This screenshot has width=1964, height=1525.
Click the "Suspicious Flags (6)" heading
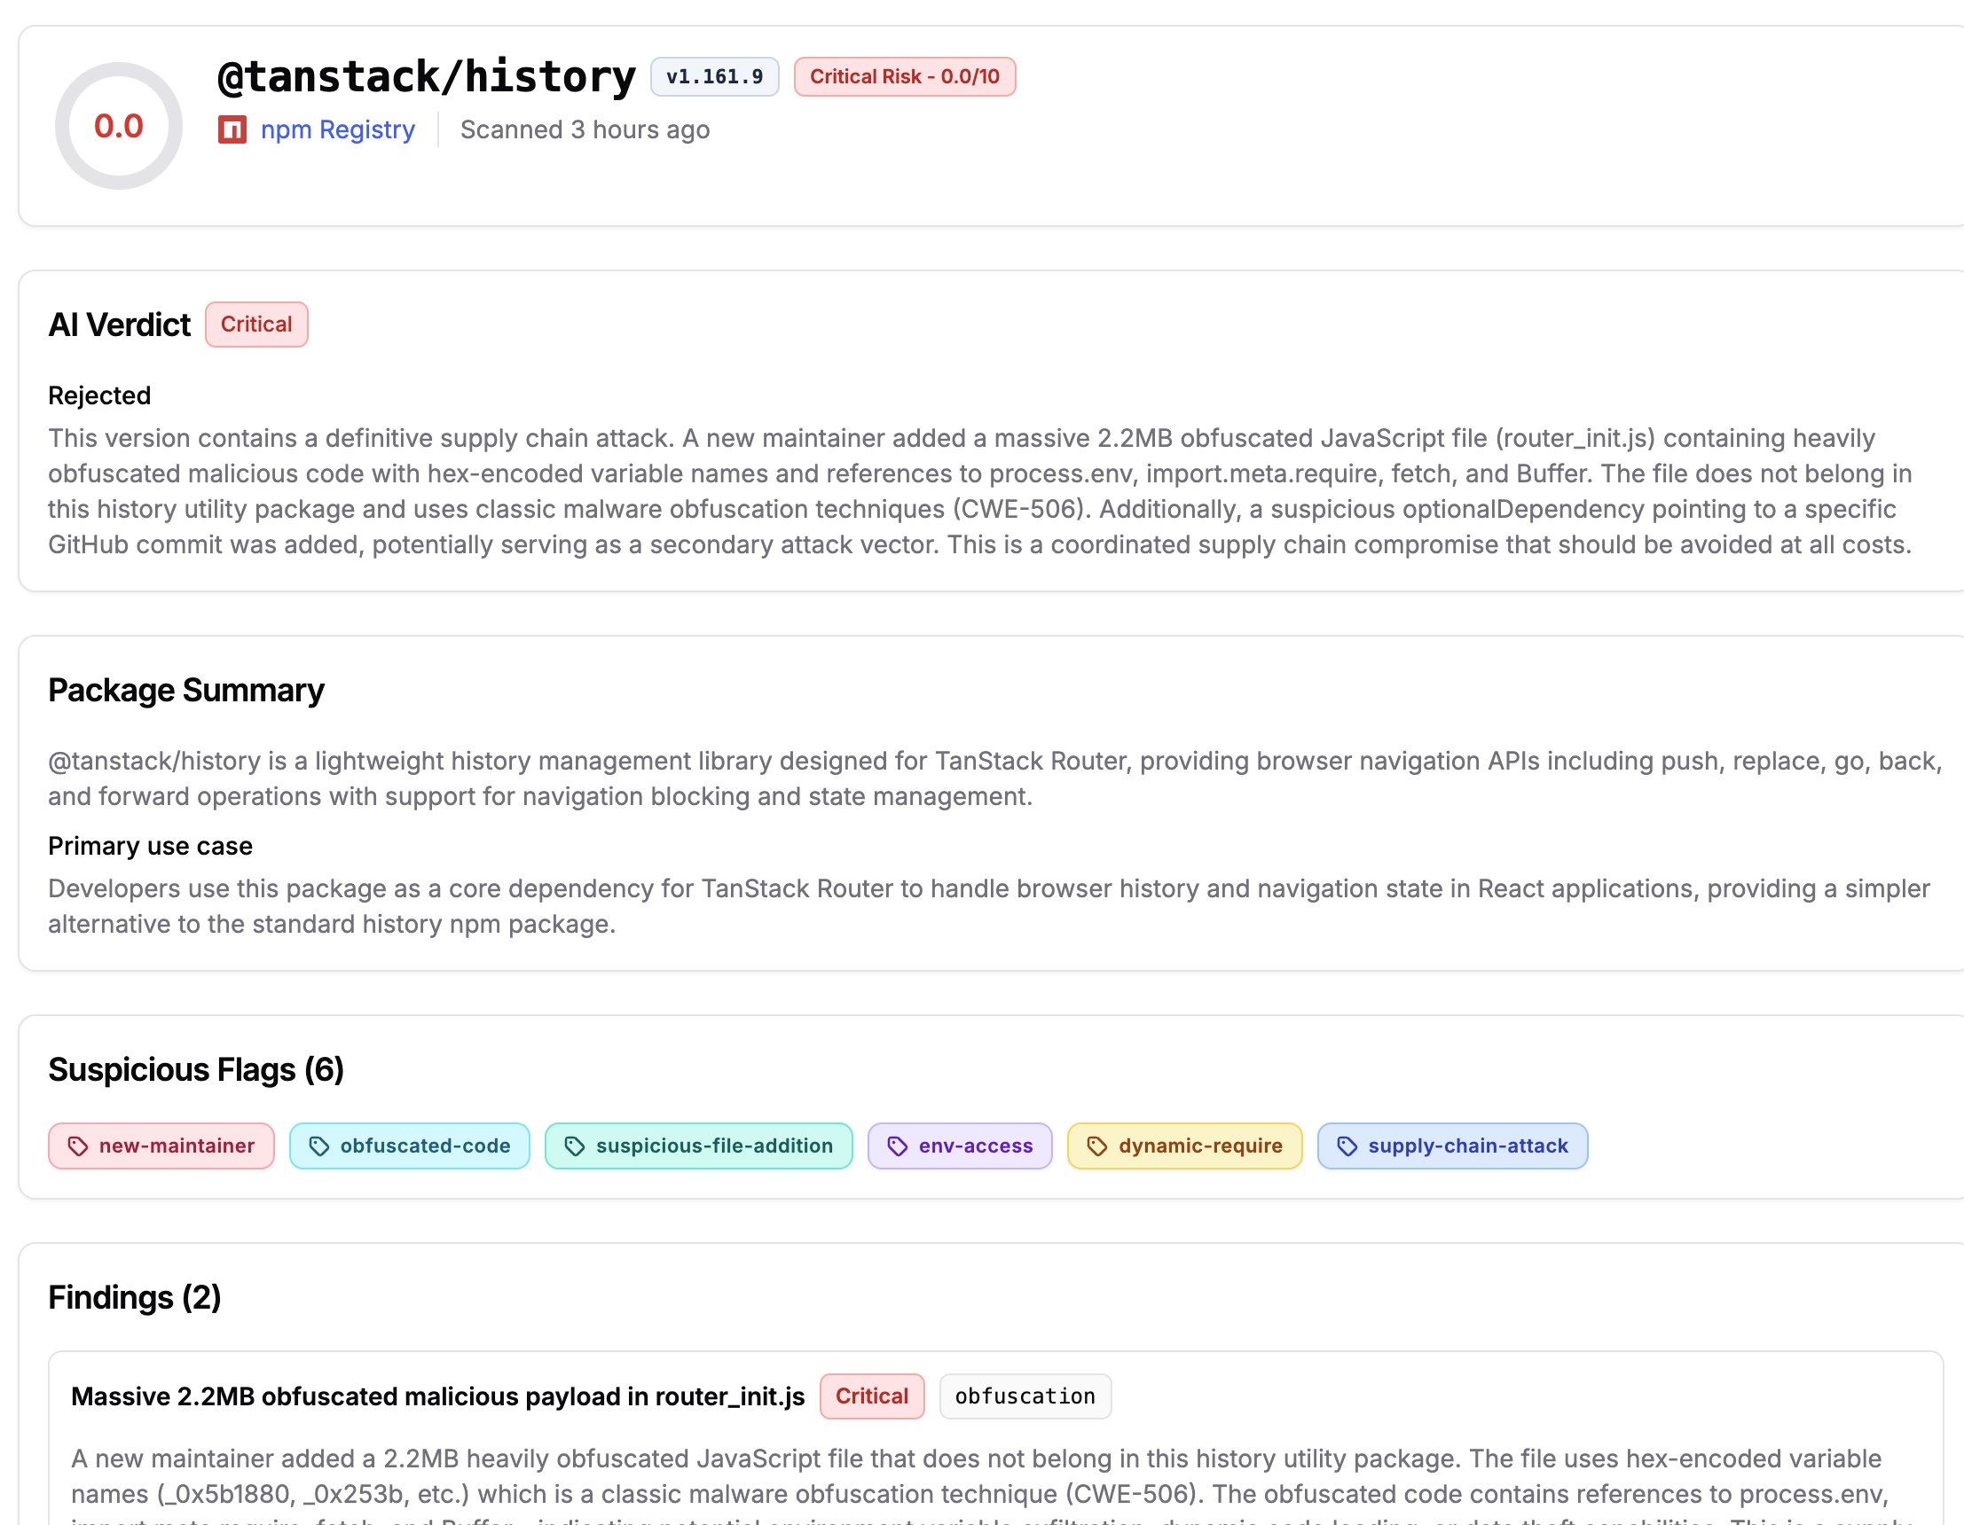[196, 1069]
